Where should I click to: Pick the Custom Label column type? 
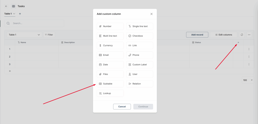pyautogui.click(x=140, y=65)
